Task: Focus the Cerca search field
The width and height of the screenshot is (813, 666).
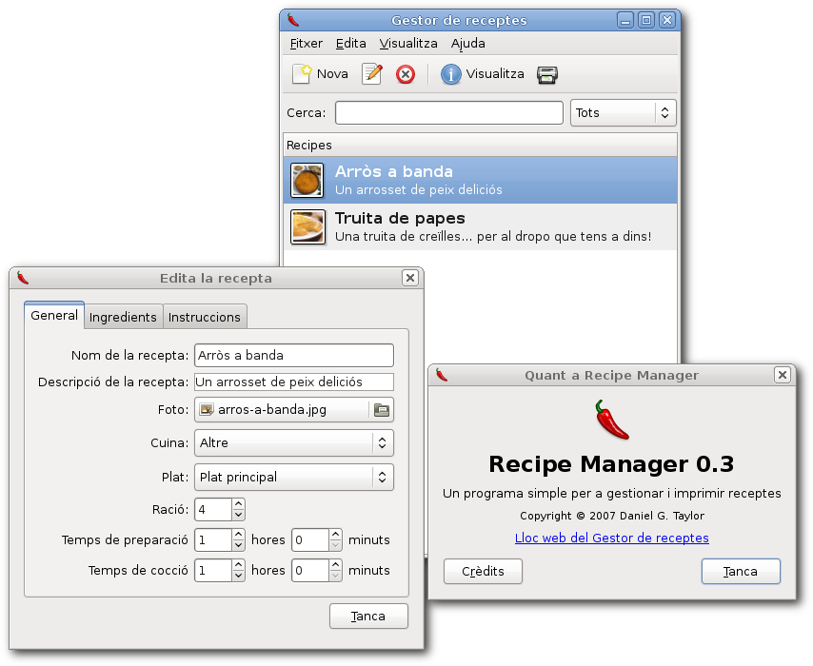Action: pos(449,112)
